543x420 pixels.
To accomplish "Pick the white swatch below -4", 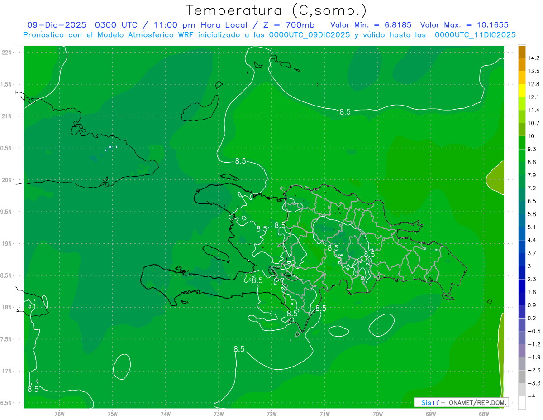I will pyautogui.click(x=522, y=403).
